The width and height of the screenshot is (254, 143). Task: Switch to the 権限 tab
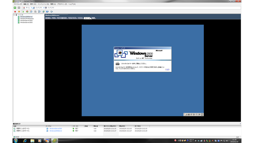[x=93, y=18]
